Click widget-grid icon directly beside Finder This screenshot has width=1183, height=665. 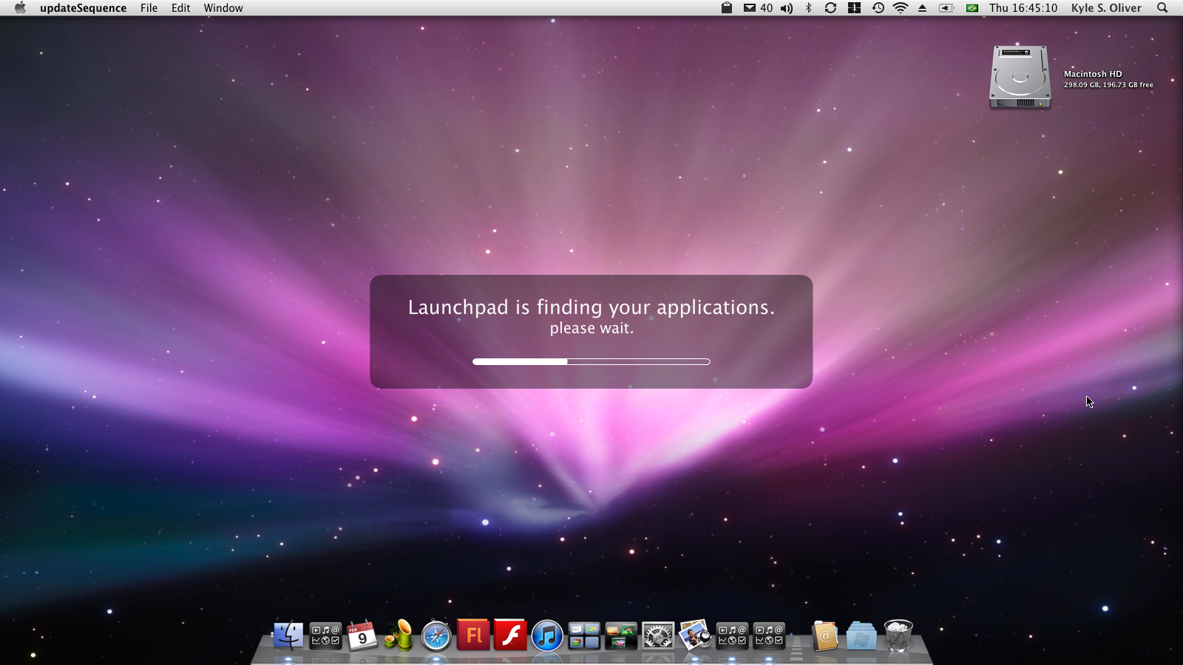(325, 635)
